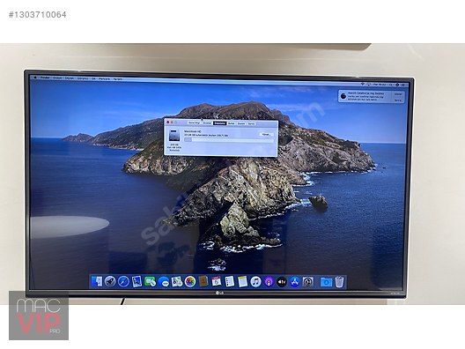Open Messages app in the Dock
Viewport: 465px width, 349px height.
click(x=164, y=281)
